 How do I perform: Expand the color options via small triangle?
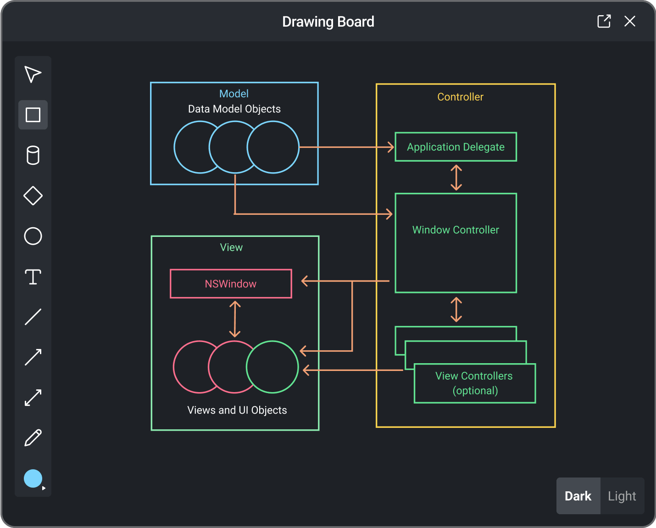click(x=44, y=488)
